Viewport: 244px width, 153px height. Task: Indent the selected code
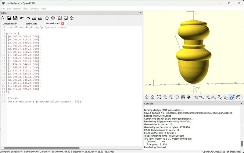coord(40,19)
